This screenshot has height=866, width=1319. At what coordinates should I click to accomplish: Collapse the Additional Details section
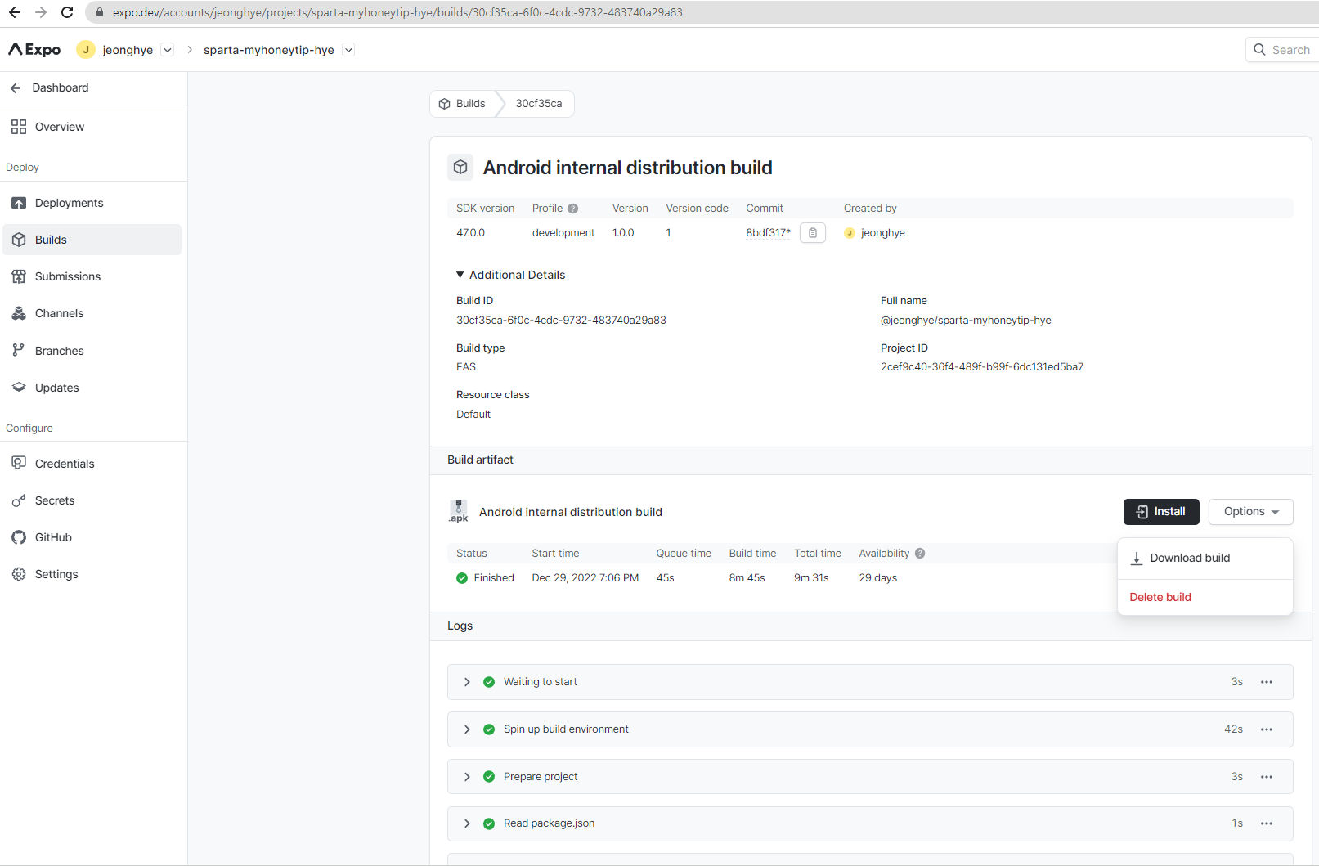tap(510, 275)
